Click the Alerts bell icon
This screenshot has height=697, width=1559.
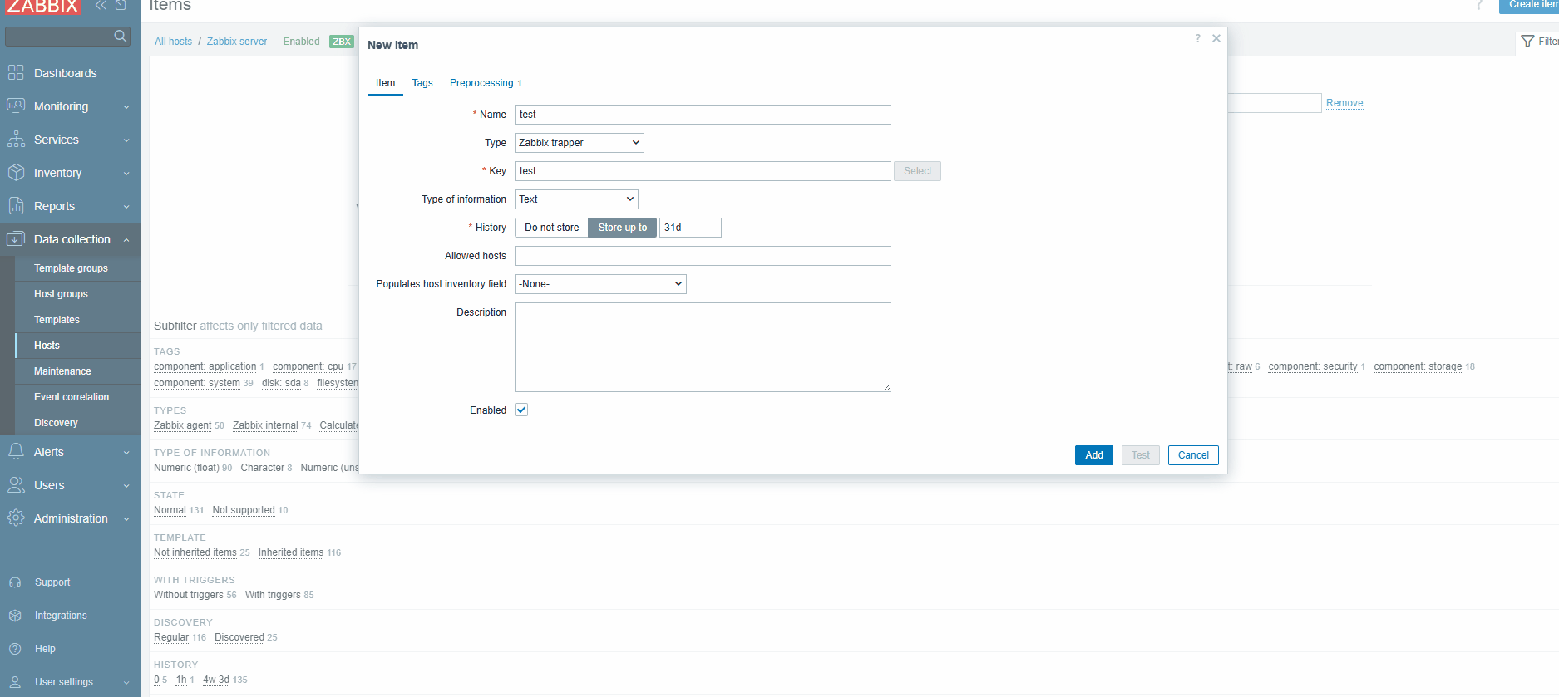pyautogui.click(x=16, y=452)
